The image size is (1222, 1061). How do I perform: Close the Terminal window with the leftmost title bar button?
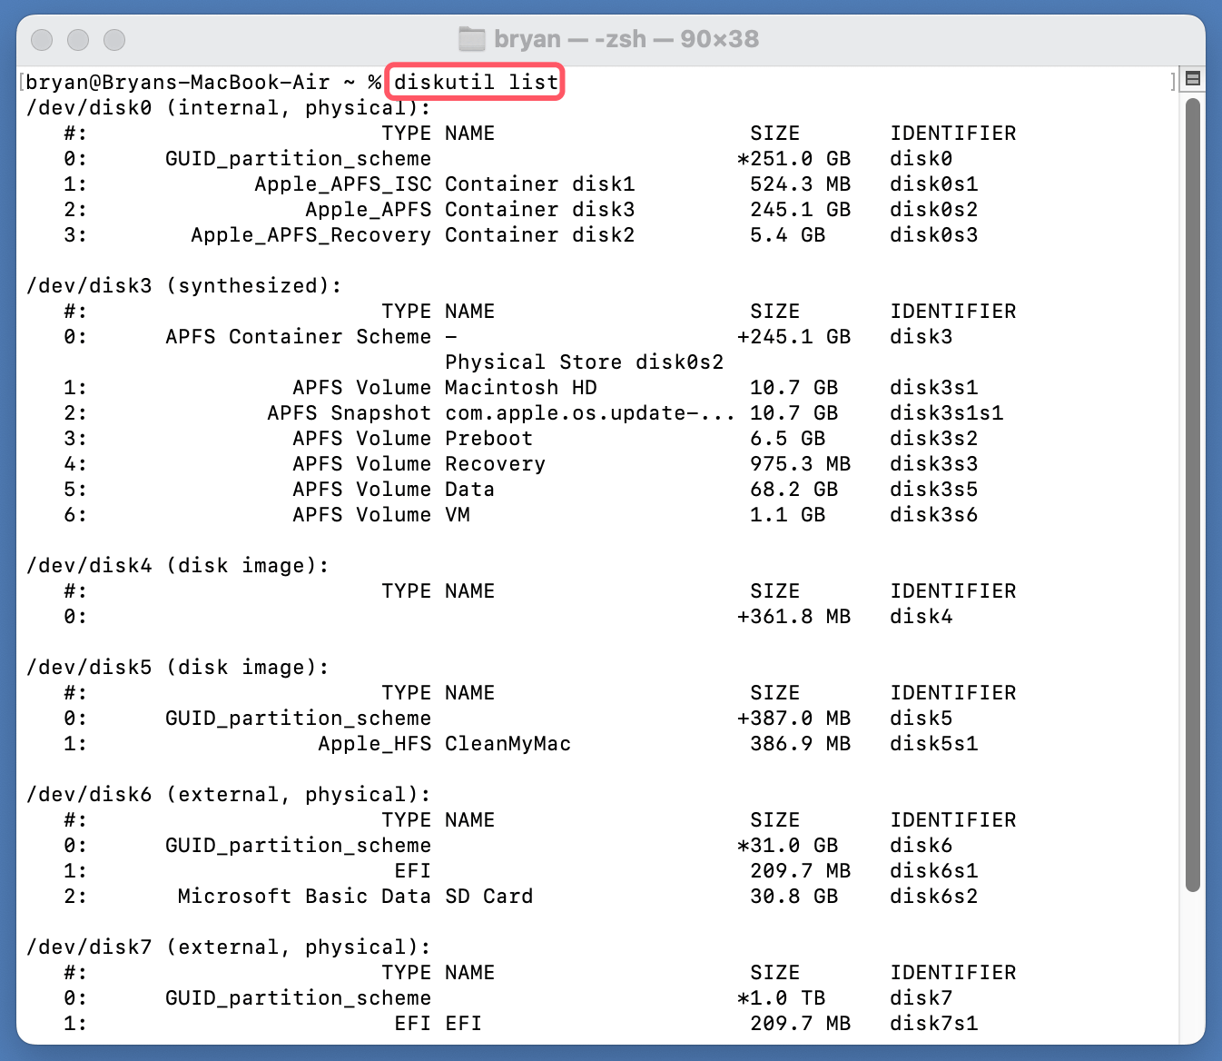tap(42, 40)
